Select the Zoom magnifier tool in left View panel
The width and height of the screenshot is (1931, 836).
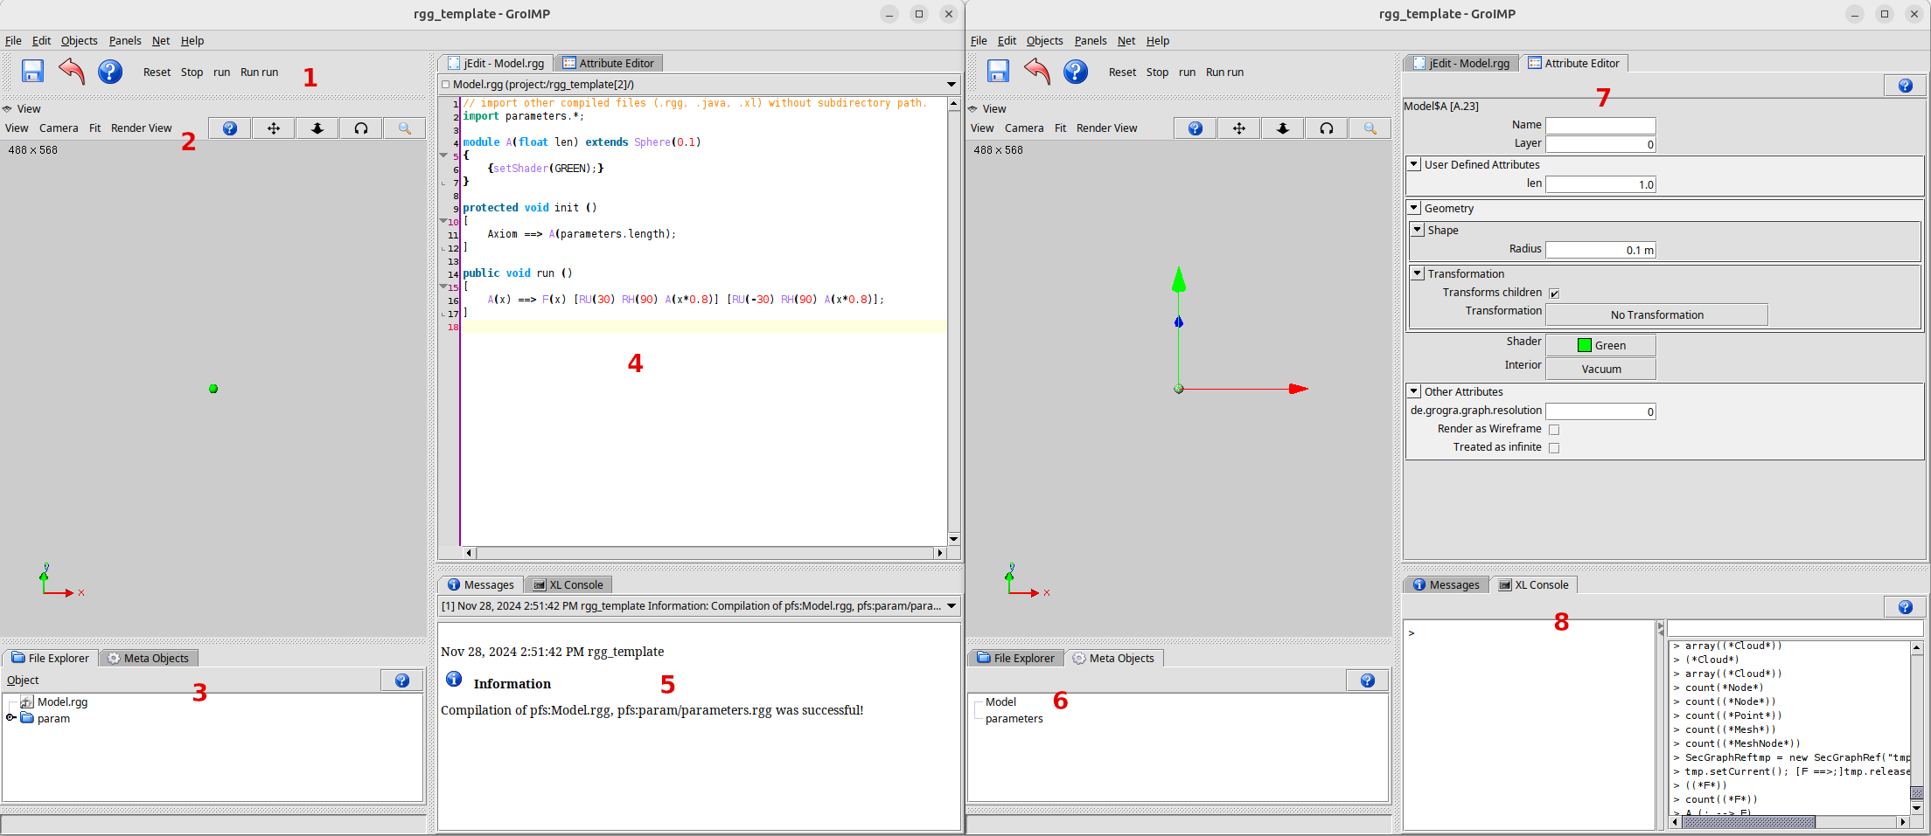[x=404, y=128]
